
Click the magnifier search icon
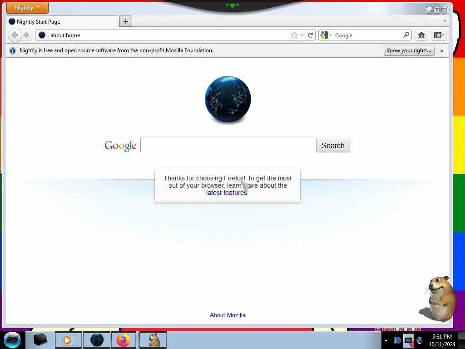[406, 35]
